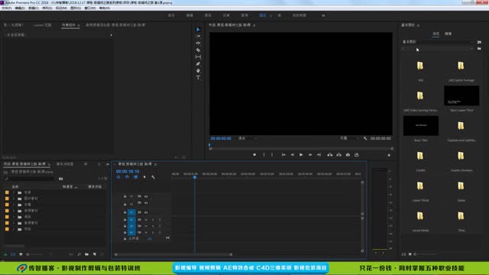Select the Selection tool arrow
This screenshot has height=275, width=489.
(x=198, y=30)
